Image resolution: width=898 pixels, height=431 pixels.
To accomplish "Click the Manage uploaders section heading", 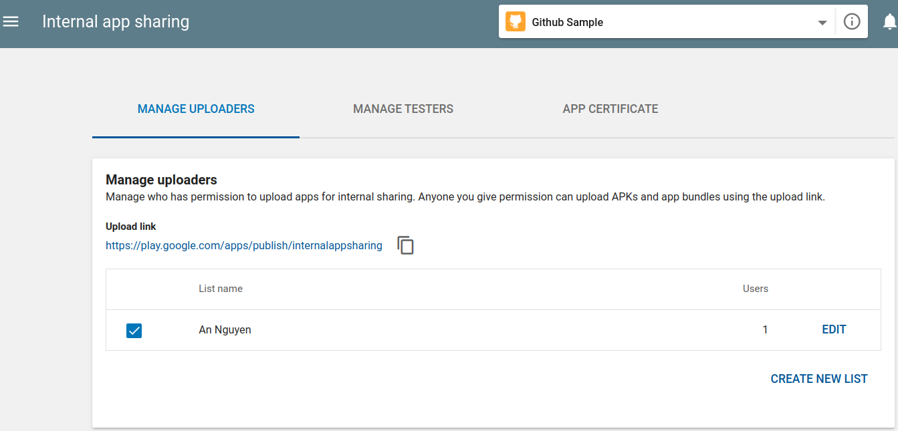I will click(x=161, y=180).
